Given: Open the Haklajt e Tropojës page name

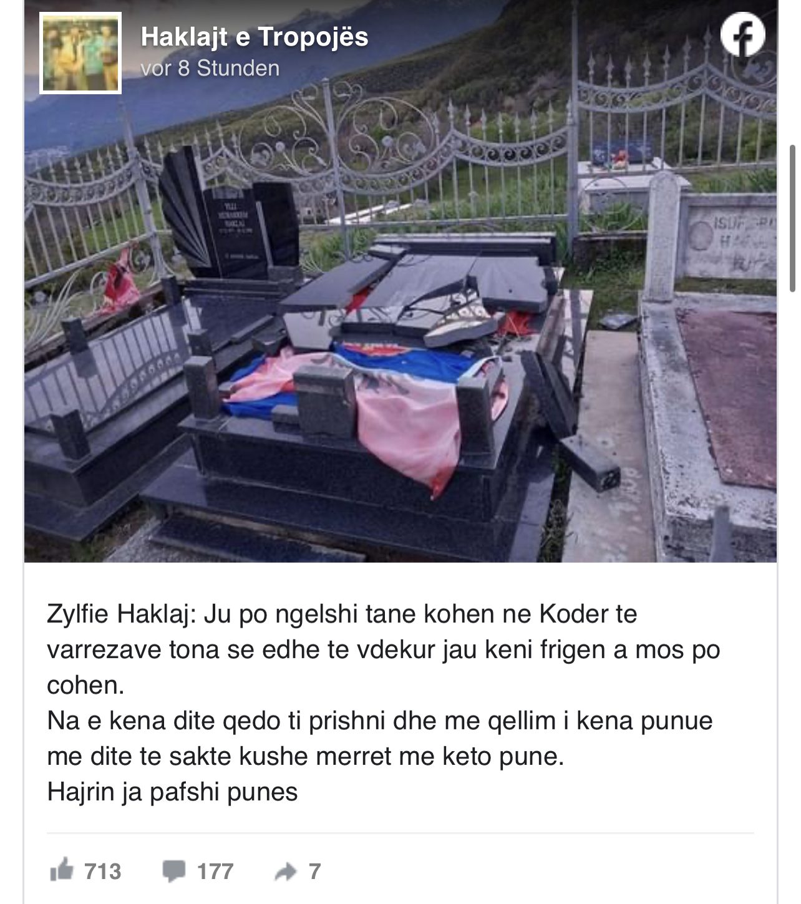Looking at the screenshot, I should coord(255,37).
